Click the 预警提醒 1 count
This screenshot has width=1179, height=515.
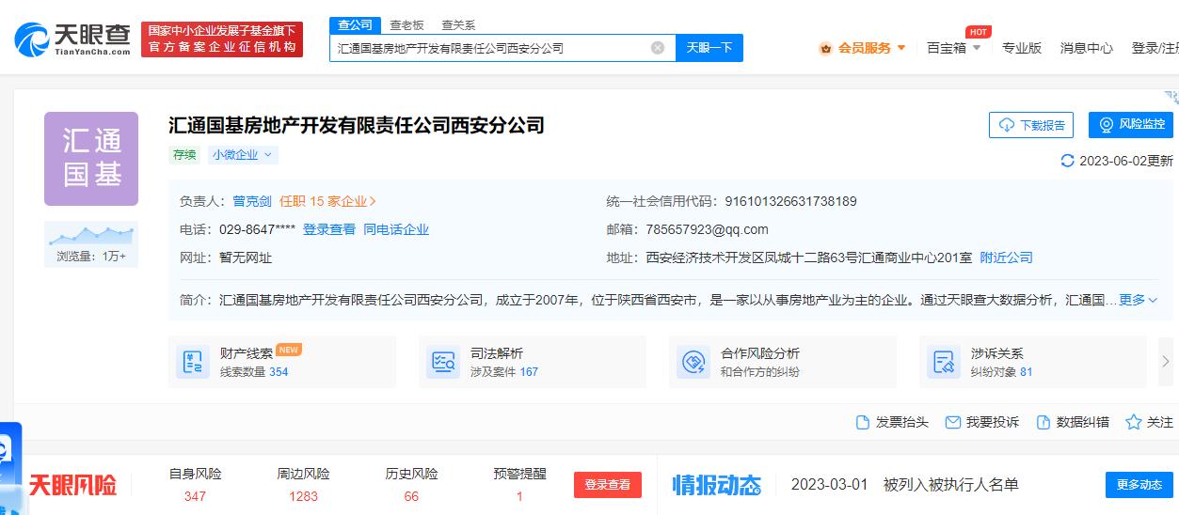pyautogui.click(x=519, y=496)
